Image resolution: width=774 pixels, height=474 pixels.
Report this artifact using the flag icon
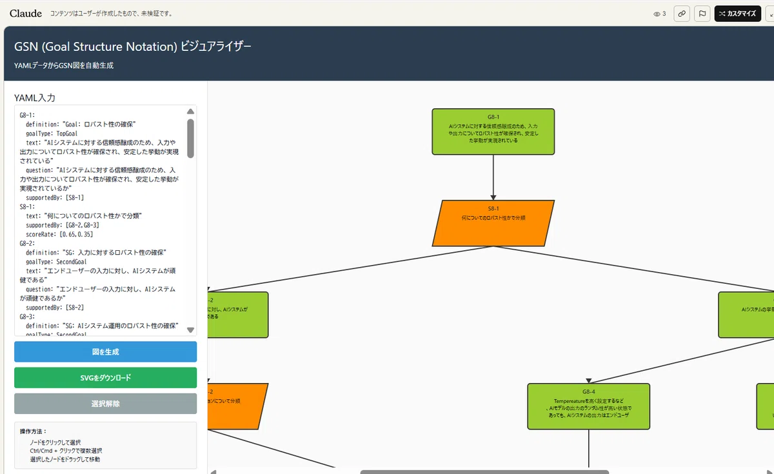702,14
